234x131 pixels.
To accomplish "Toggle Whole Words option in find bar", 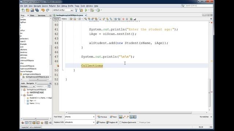I will (x=124, y=117).
